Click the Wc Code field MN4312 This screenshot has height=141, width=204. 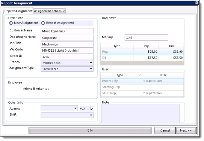click(x=67, y=50)
